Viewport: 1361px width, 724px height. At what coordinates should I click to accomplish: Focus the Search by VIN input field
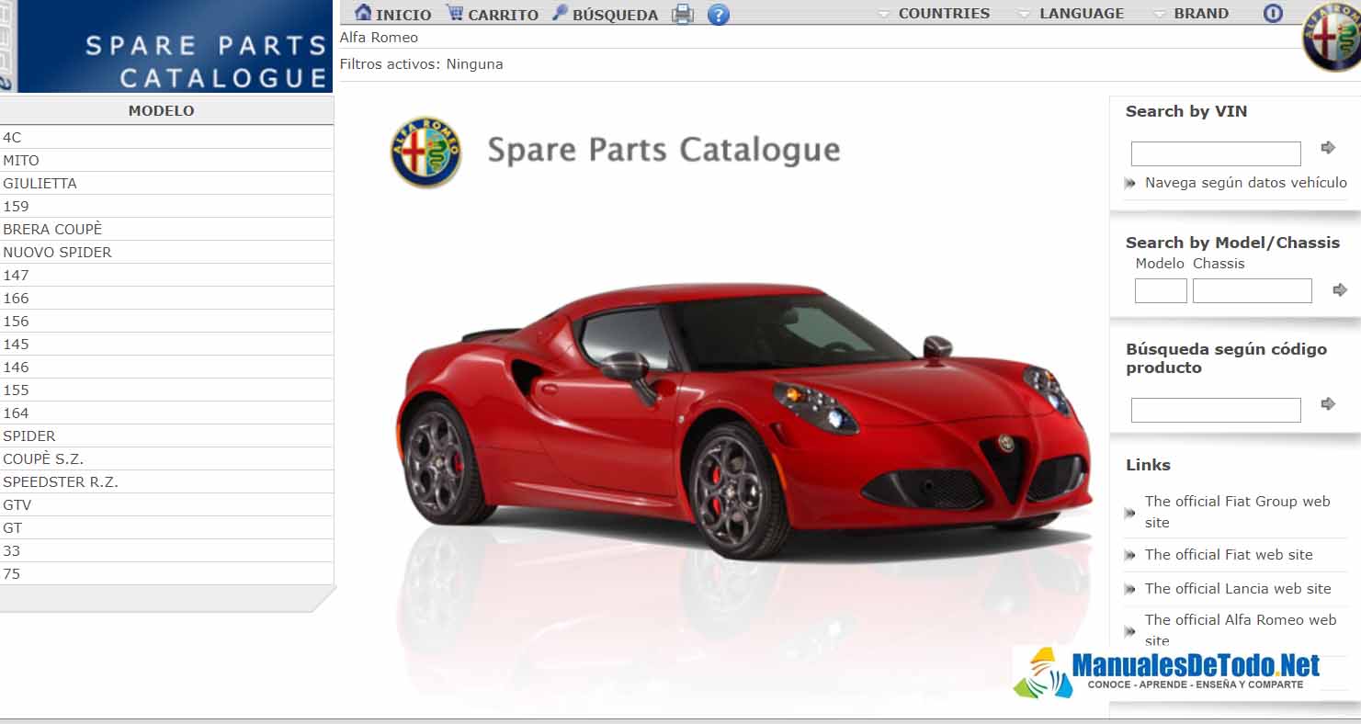1216,153
